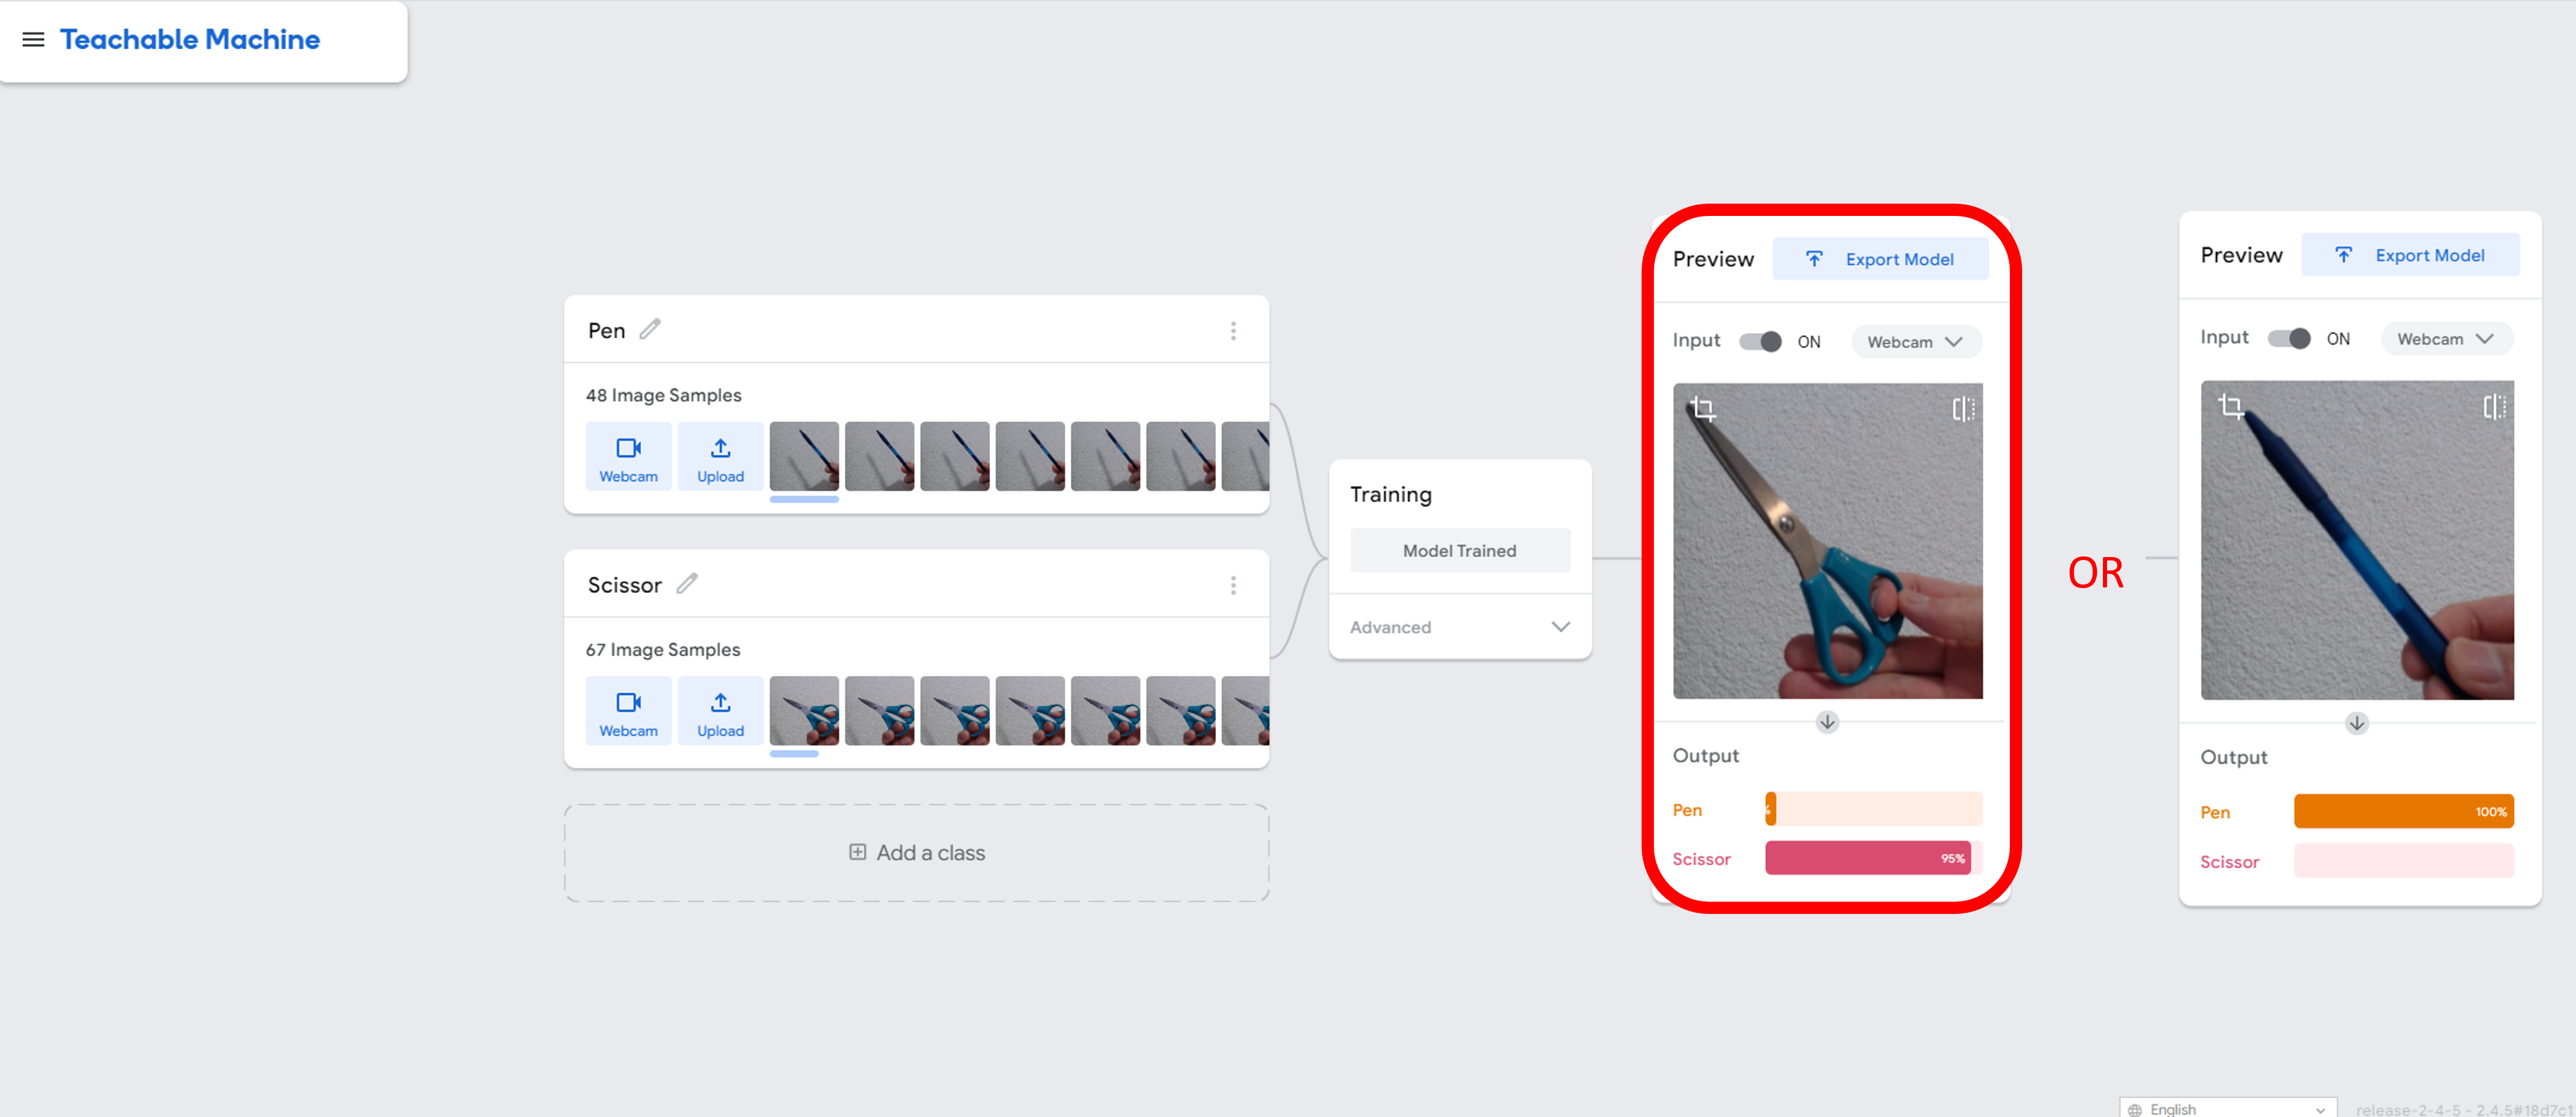Screen dimensions: 2576x1117
Task: Click Add a class box
Action: pos(916,853)
